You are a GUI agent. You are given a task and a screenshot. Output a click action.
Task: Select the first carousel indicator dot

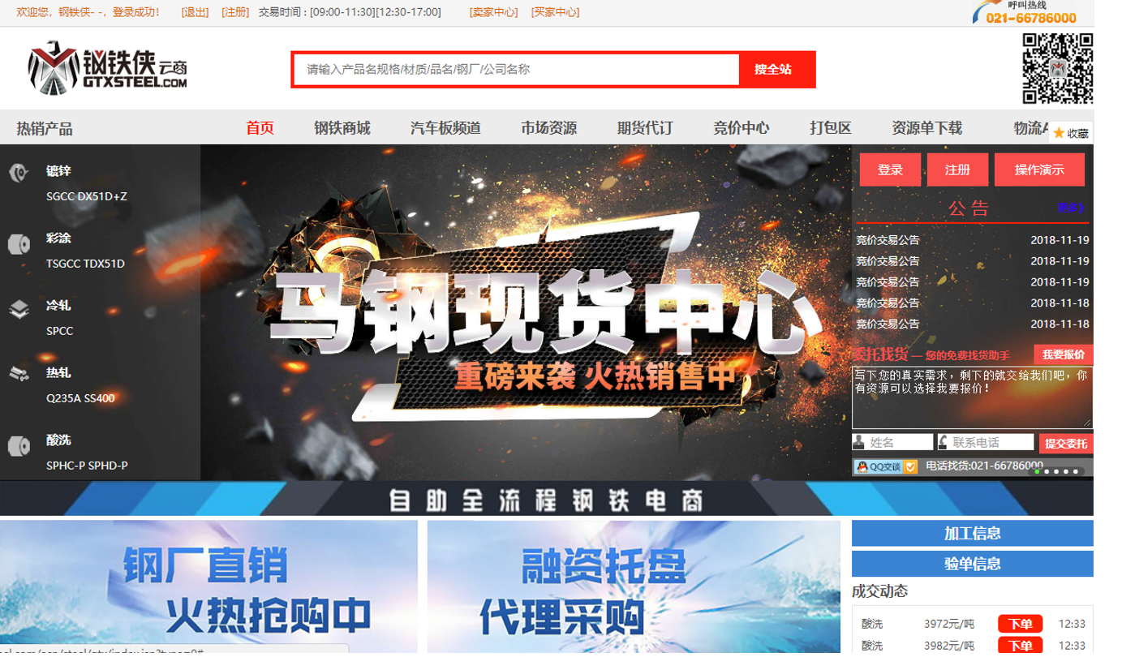[x=1036, y=471]
